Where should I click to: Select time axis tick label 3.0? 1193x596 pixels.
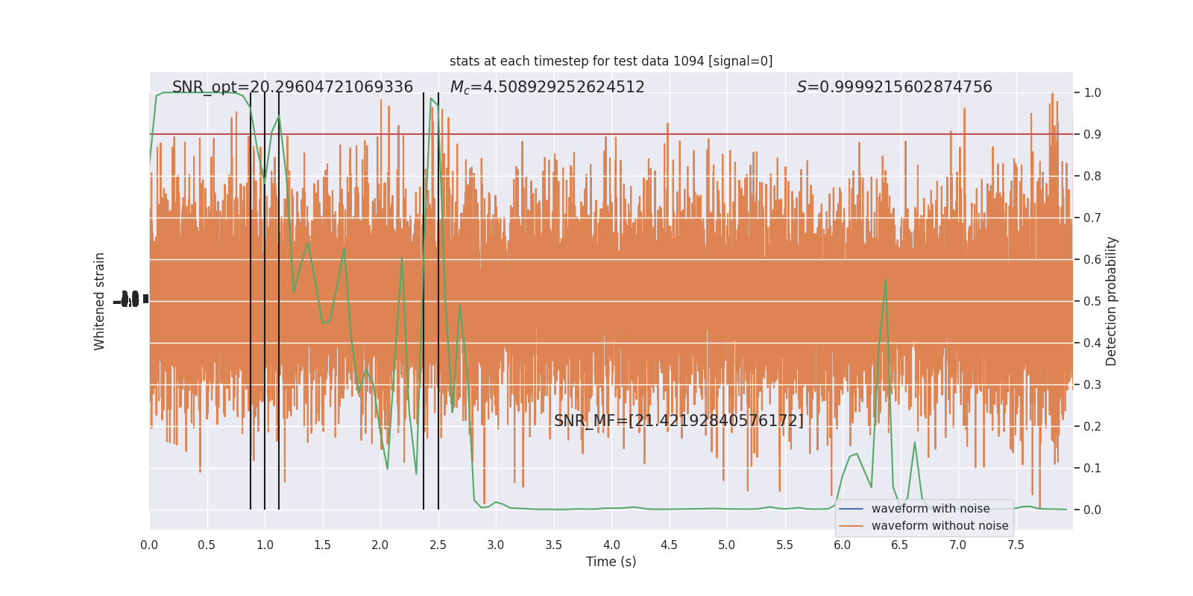[x=496, y=545]
